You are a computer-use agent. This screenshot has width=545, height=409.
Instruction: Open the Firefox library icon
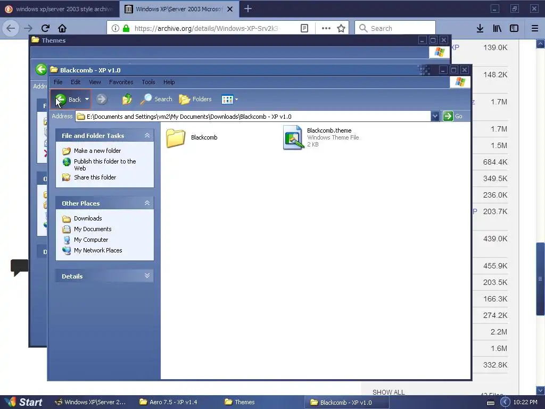(x=497, y=28)
